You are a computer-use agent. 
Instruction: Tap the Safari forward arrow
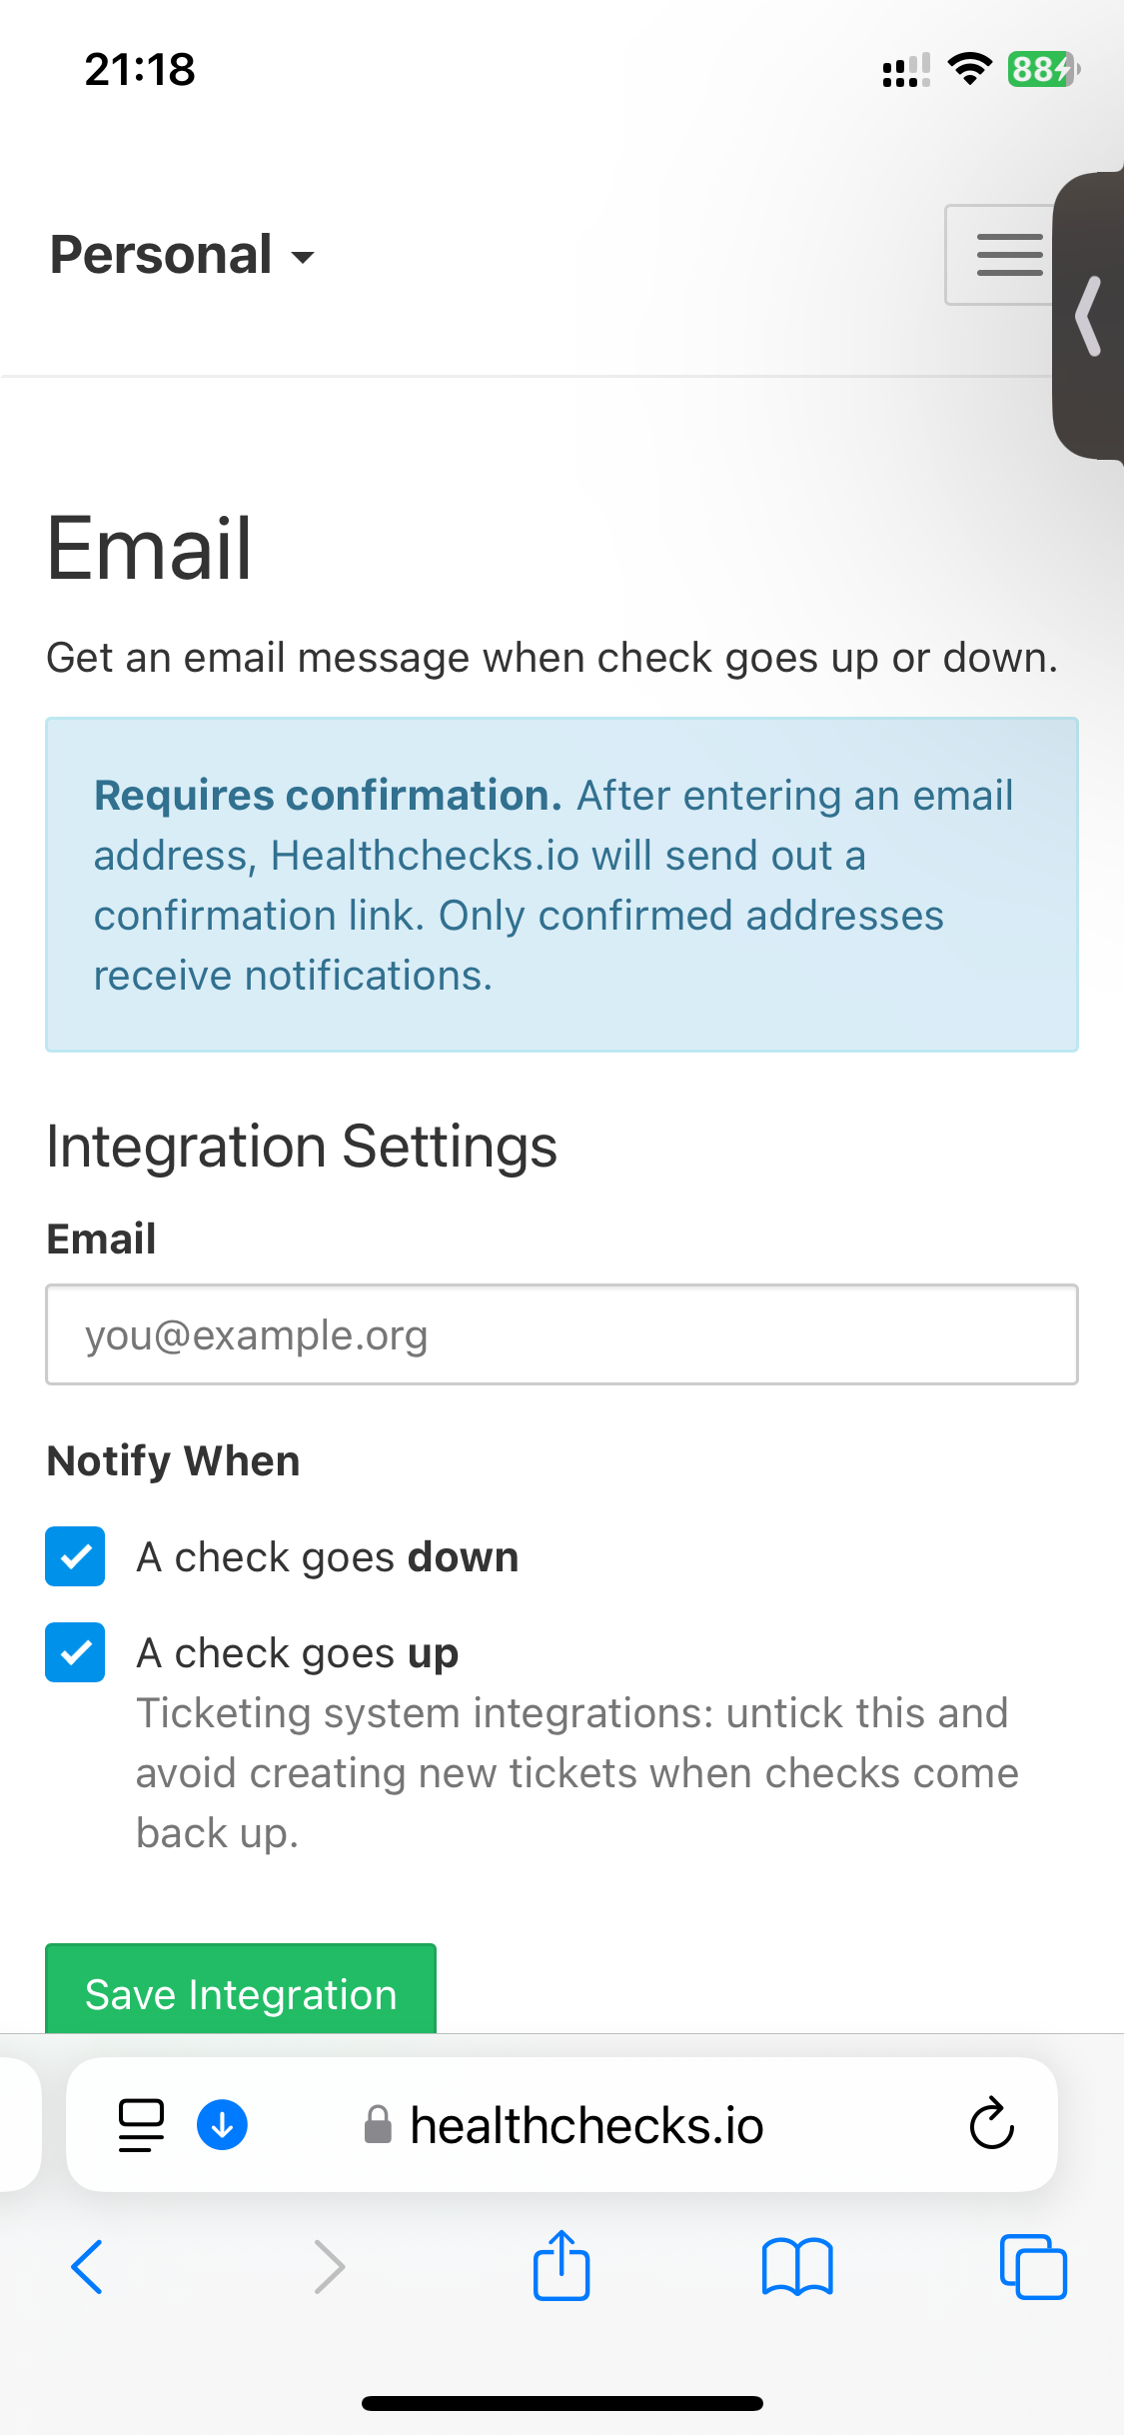click(329, 2266)
